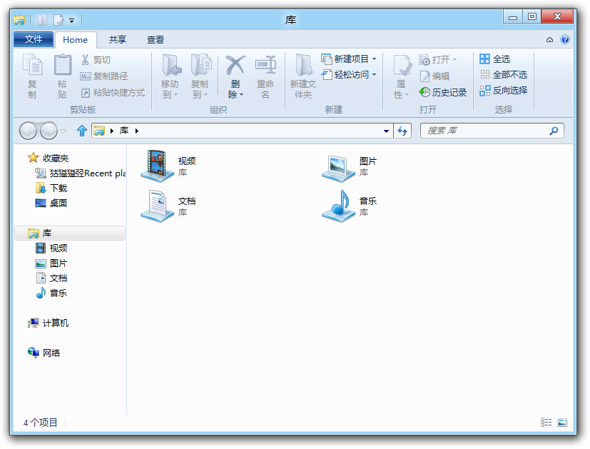
Task: Select Desktop (桌面) in navigation pane
Action: 51,203
